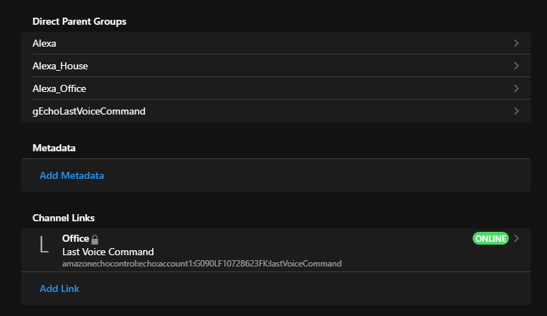Screen dimensions: 547x316
Task: Click the lock icon next to Office
Action: click(x=95, y=240)
